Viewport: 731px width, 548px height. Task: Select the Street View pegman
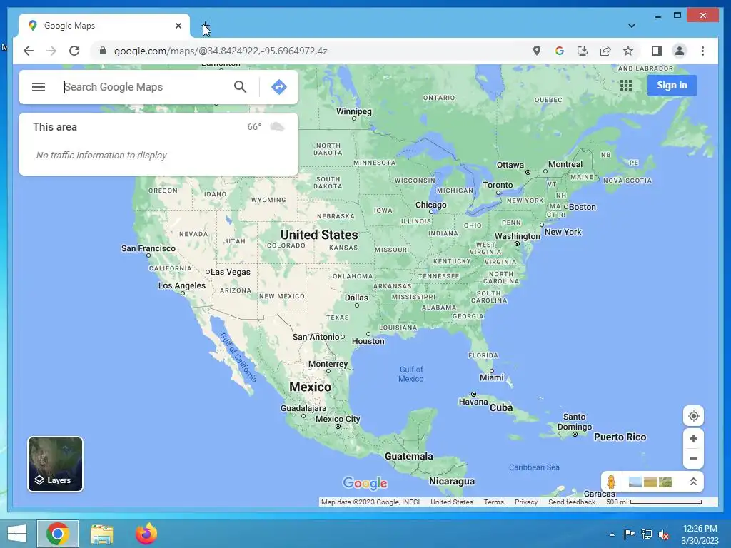point(611,482)
